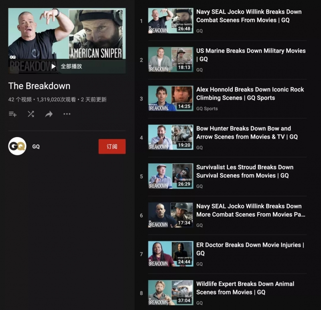Viewport: 321px width, 310px height.
Task: Open title 'Navy SEAL Jocko Willink Breaks Down More Combat Scenes'
Action: (x=250, y=210)
